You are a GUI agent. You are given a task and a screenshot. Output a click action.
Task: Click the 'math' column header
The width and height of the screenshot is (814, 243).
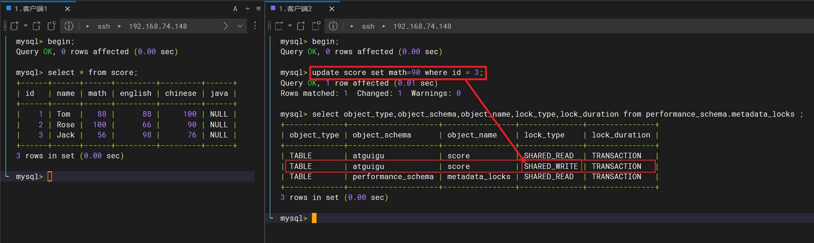[97, 93]
